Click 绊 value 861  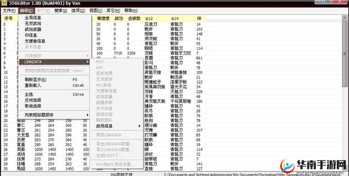click(x=199, y=58)
